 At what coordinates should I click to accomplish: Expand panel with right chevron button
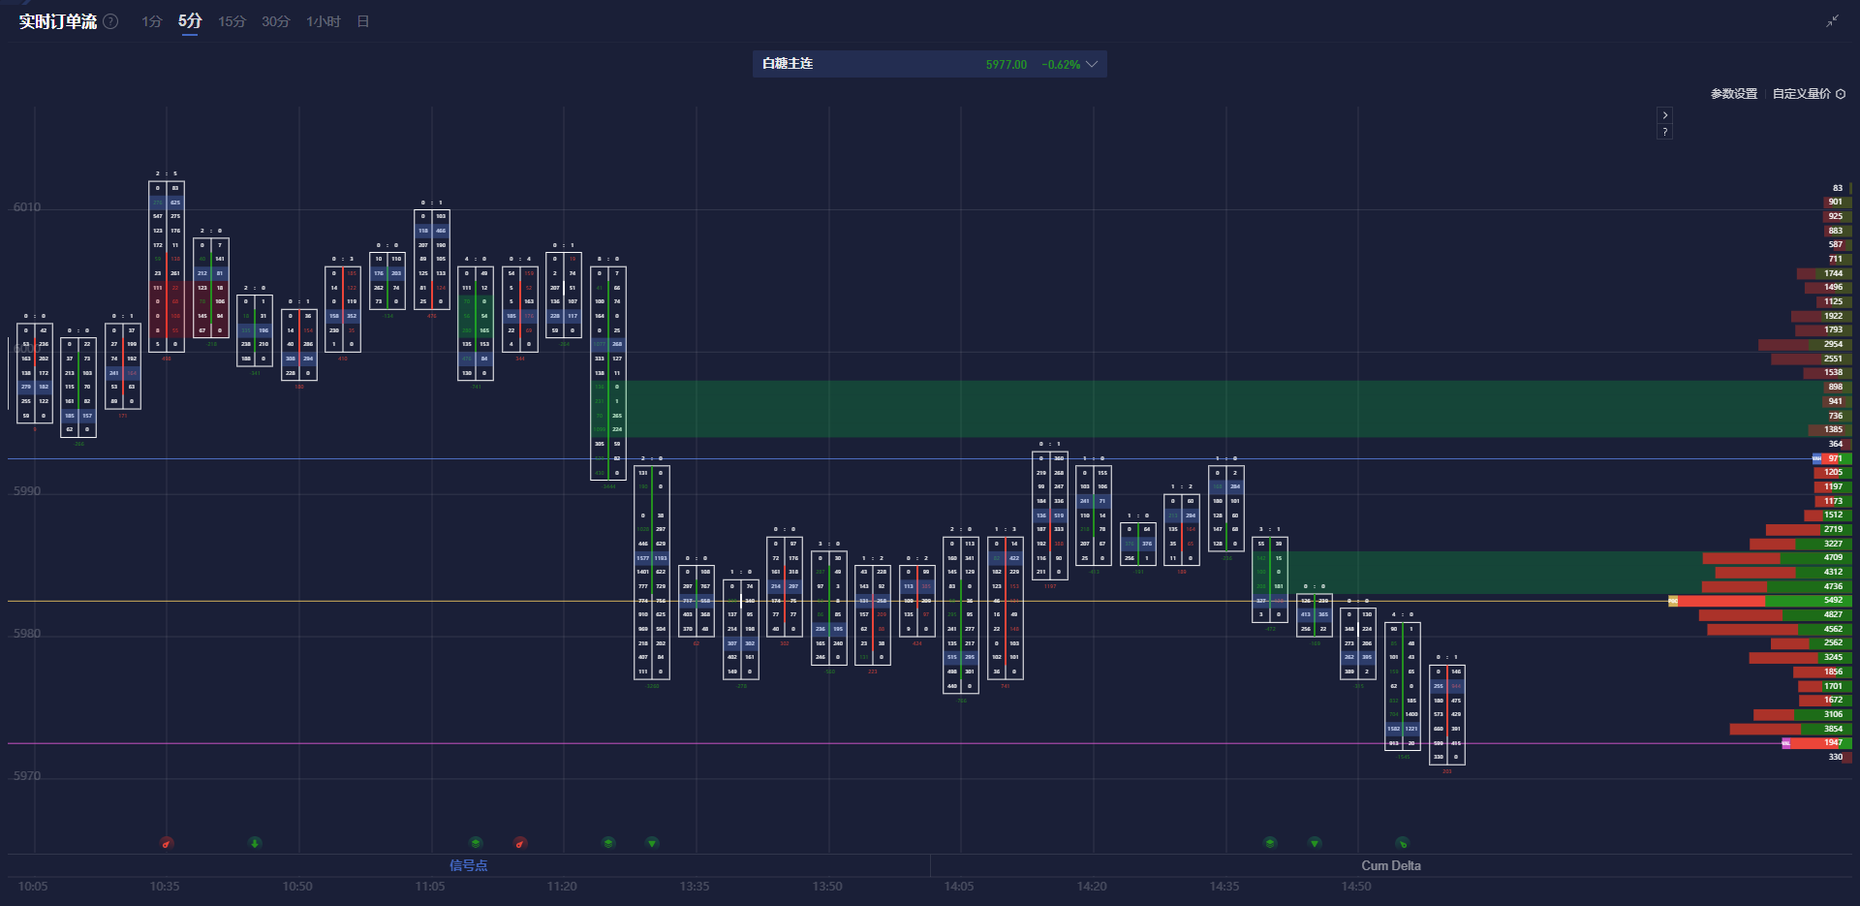(1664, 115)
